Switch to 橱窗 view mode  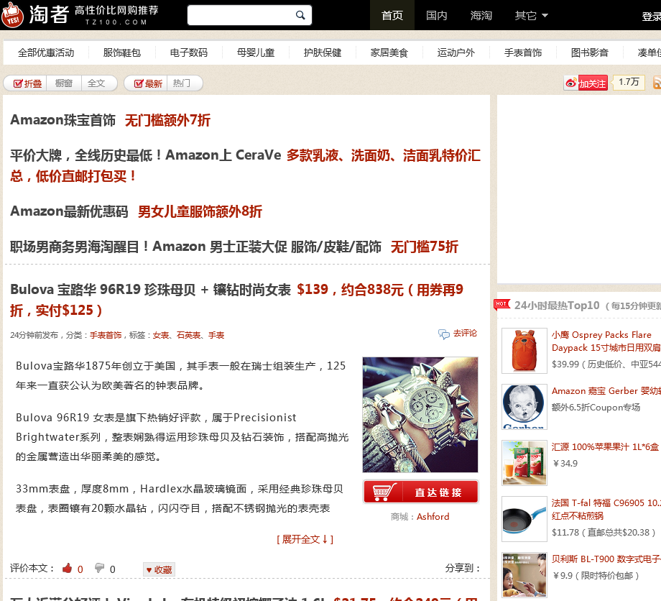tap(64, 83)
